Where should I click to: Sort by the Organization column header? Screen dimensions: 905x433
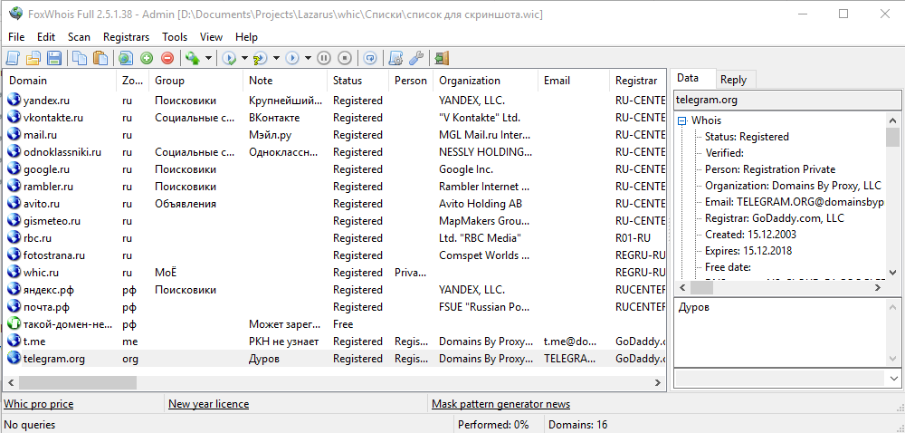coord(485,81)
